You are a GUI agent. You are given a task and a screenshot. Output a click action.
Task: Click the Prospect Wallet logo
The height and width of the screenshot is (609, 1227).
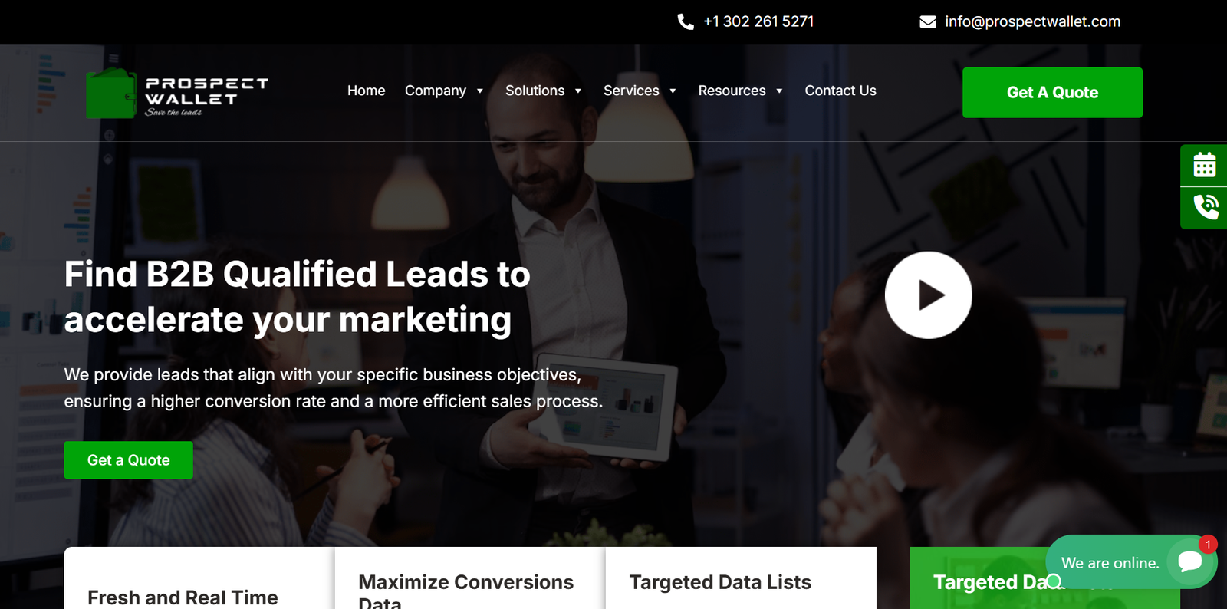[177, 94]
